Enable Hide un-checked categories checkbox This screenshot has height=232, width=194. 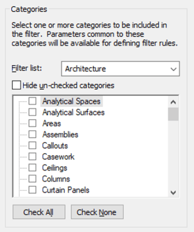pos(16,85)
